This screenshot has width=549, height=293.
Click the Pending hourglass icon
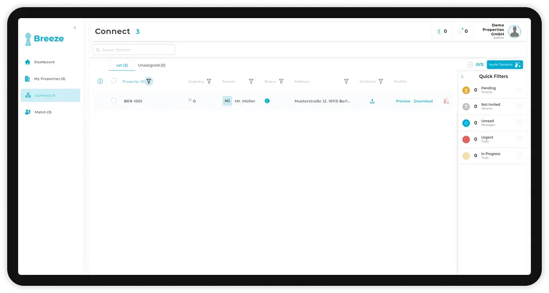[x=466, y=90]
